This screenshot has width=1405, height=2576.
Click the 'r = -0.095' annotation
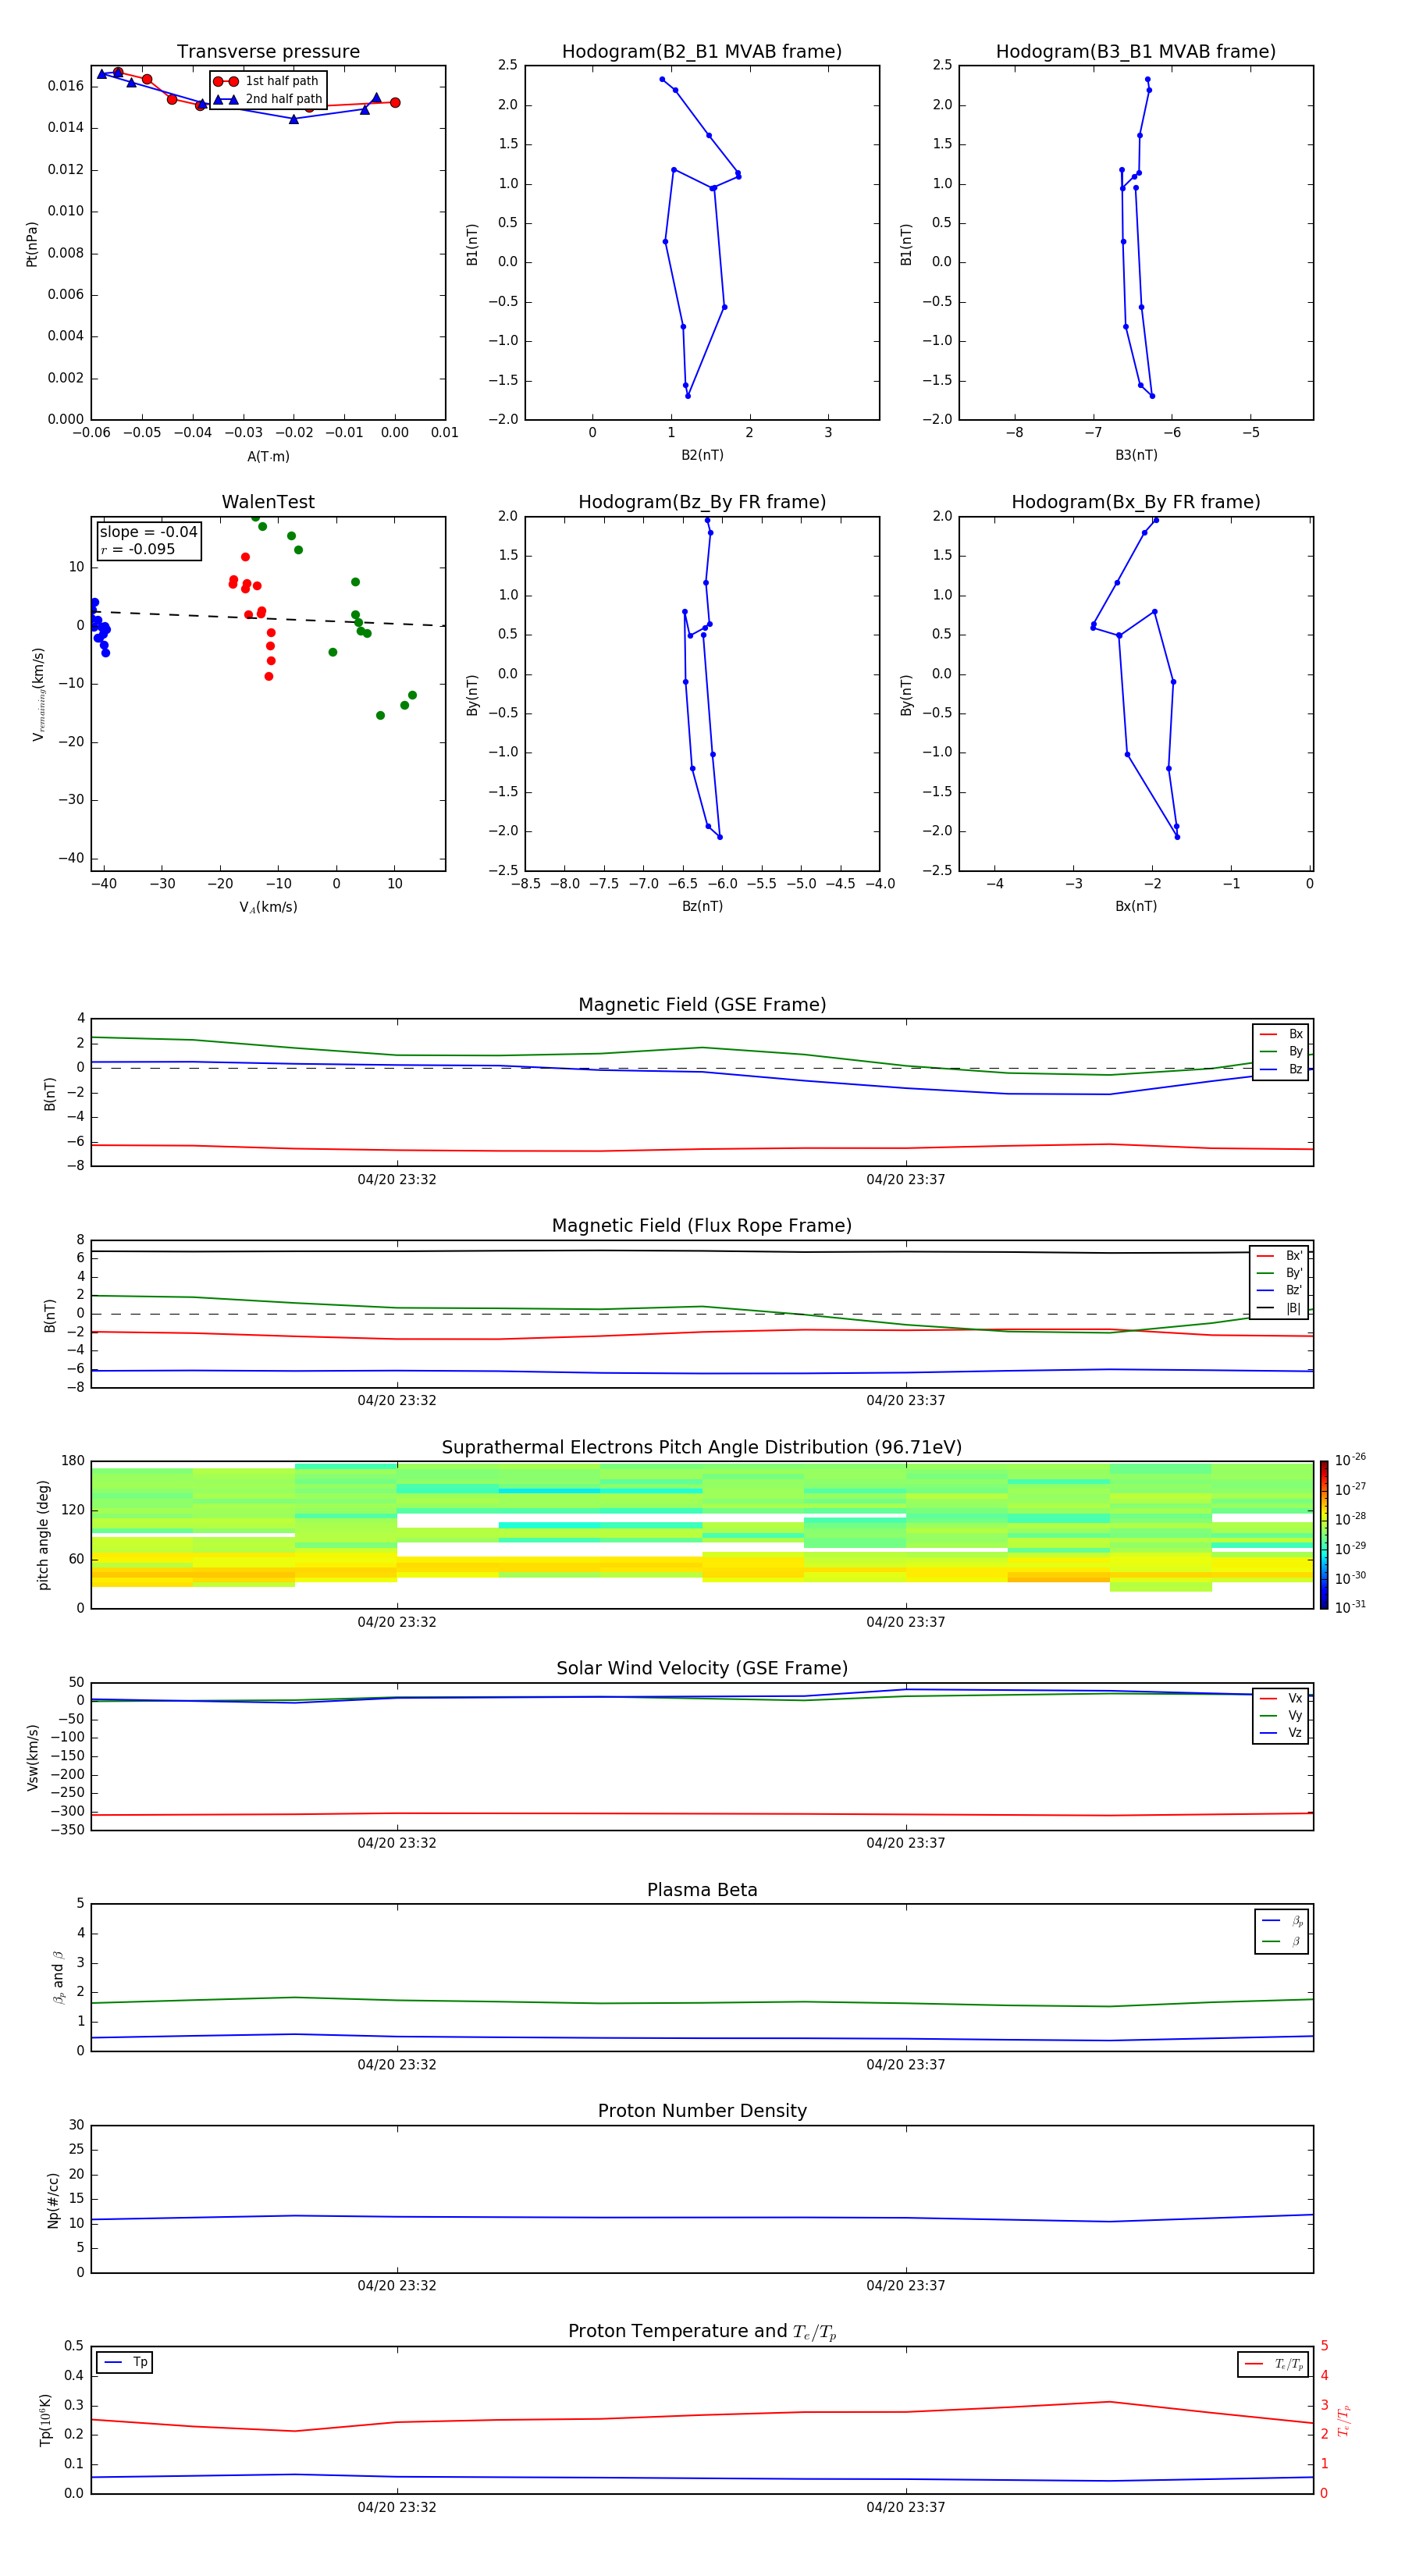click(137, 549)
